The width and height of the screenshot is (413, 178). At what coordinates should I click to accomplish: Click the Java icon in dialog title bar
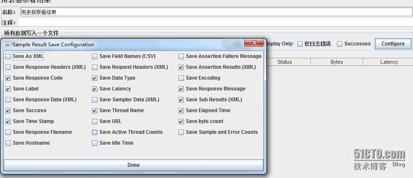pos(8,44)
